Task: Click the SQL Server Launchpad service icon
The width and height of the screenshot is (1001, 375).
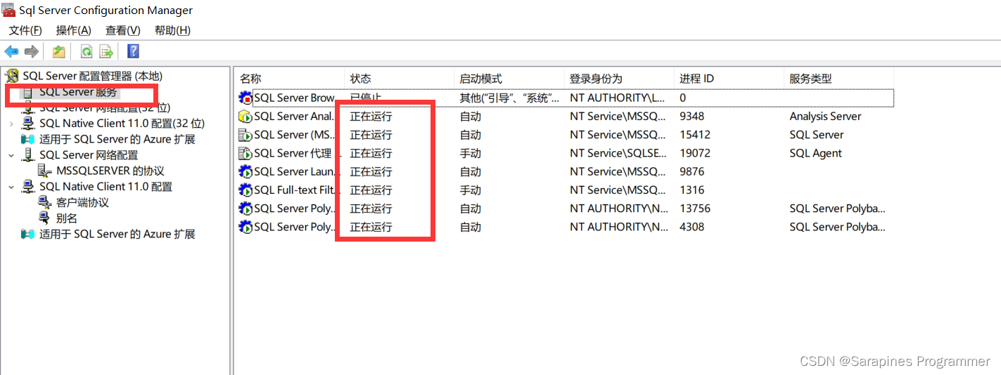Action: point(246,171)
